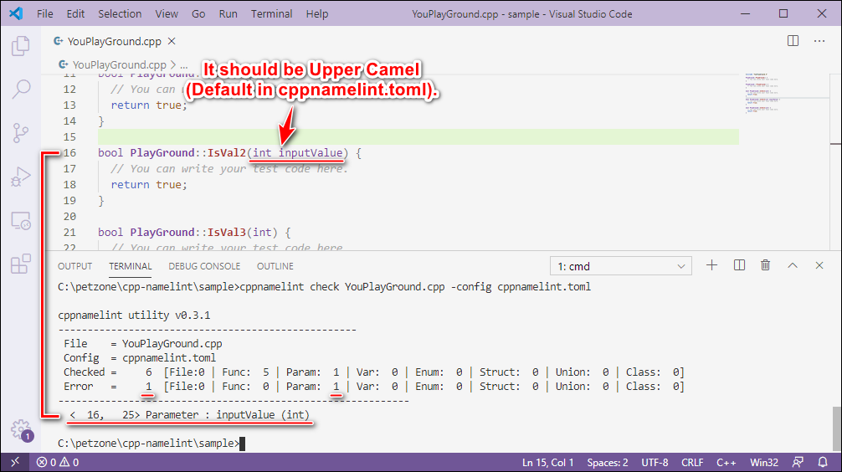Open the remote window indicator
Screen dimensions: 842x472
tap(14, 462)
